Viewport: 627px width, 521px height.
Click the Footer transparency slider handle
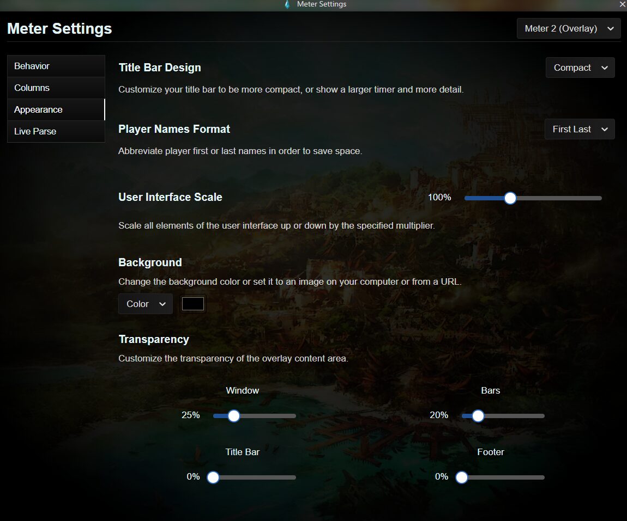point(462,477)
